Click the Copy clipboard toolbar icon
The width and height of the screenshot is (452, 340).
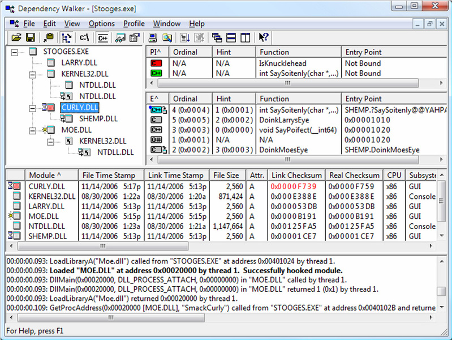(x=49, y=37)
